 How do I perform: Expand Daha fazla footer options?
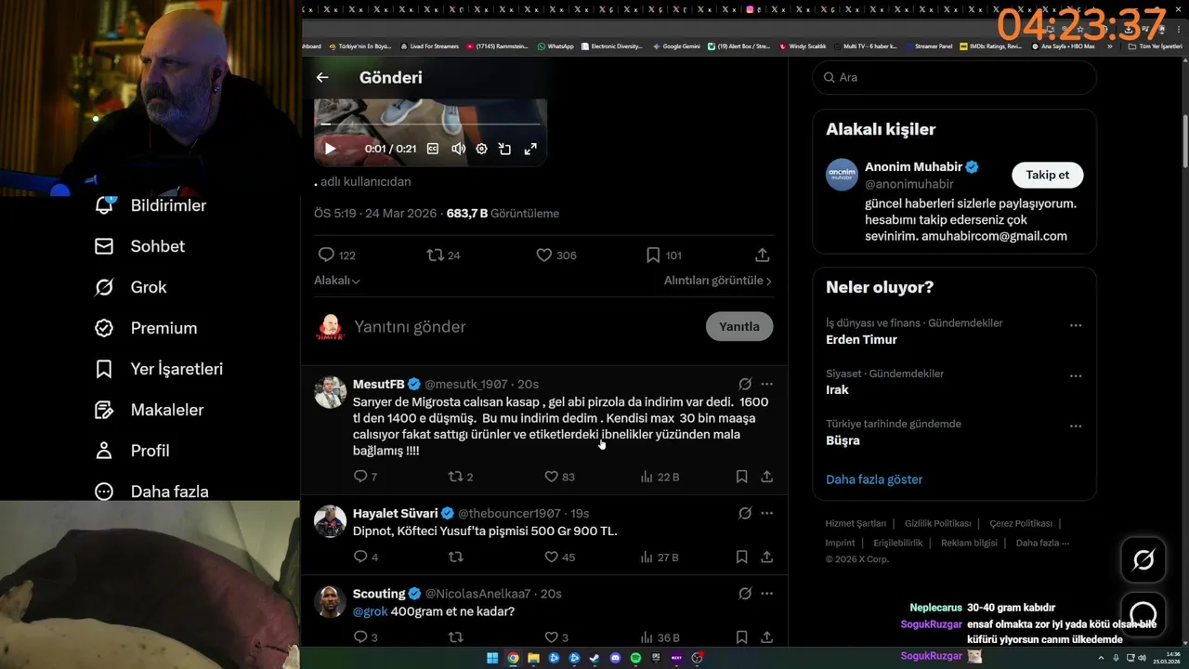coord(1042,543)
